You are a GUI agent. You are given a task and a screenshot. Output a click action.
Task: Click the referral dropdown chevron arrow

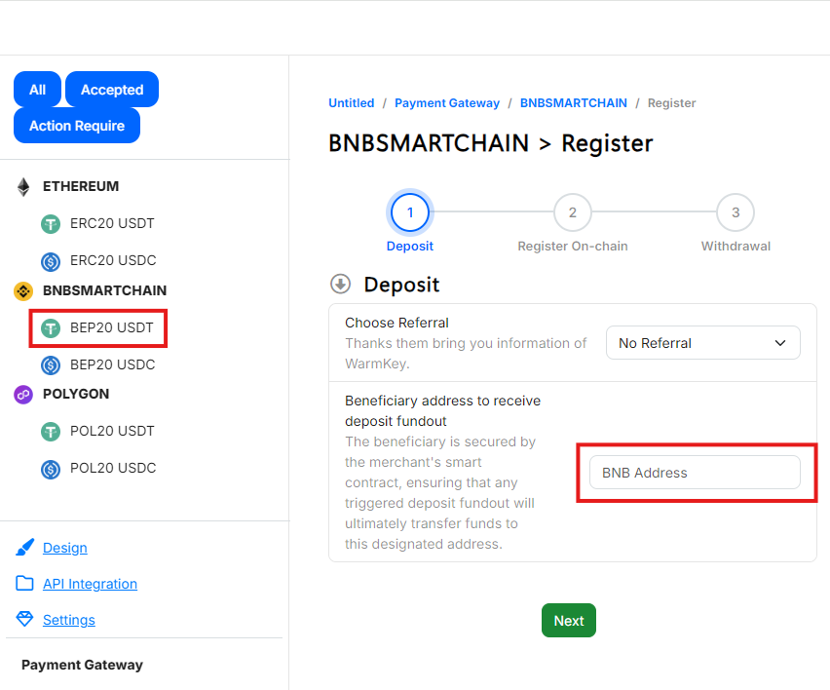pyautogui.click(x=779, y=343)
